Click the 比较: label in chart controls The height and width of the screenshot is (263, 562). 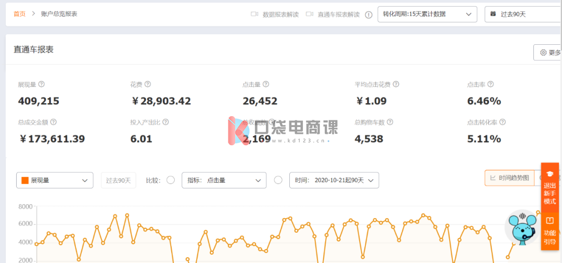[x=154, y=181]
